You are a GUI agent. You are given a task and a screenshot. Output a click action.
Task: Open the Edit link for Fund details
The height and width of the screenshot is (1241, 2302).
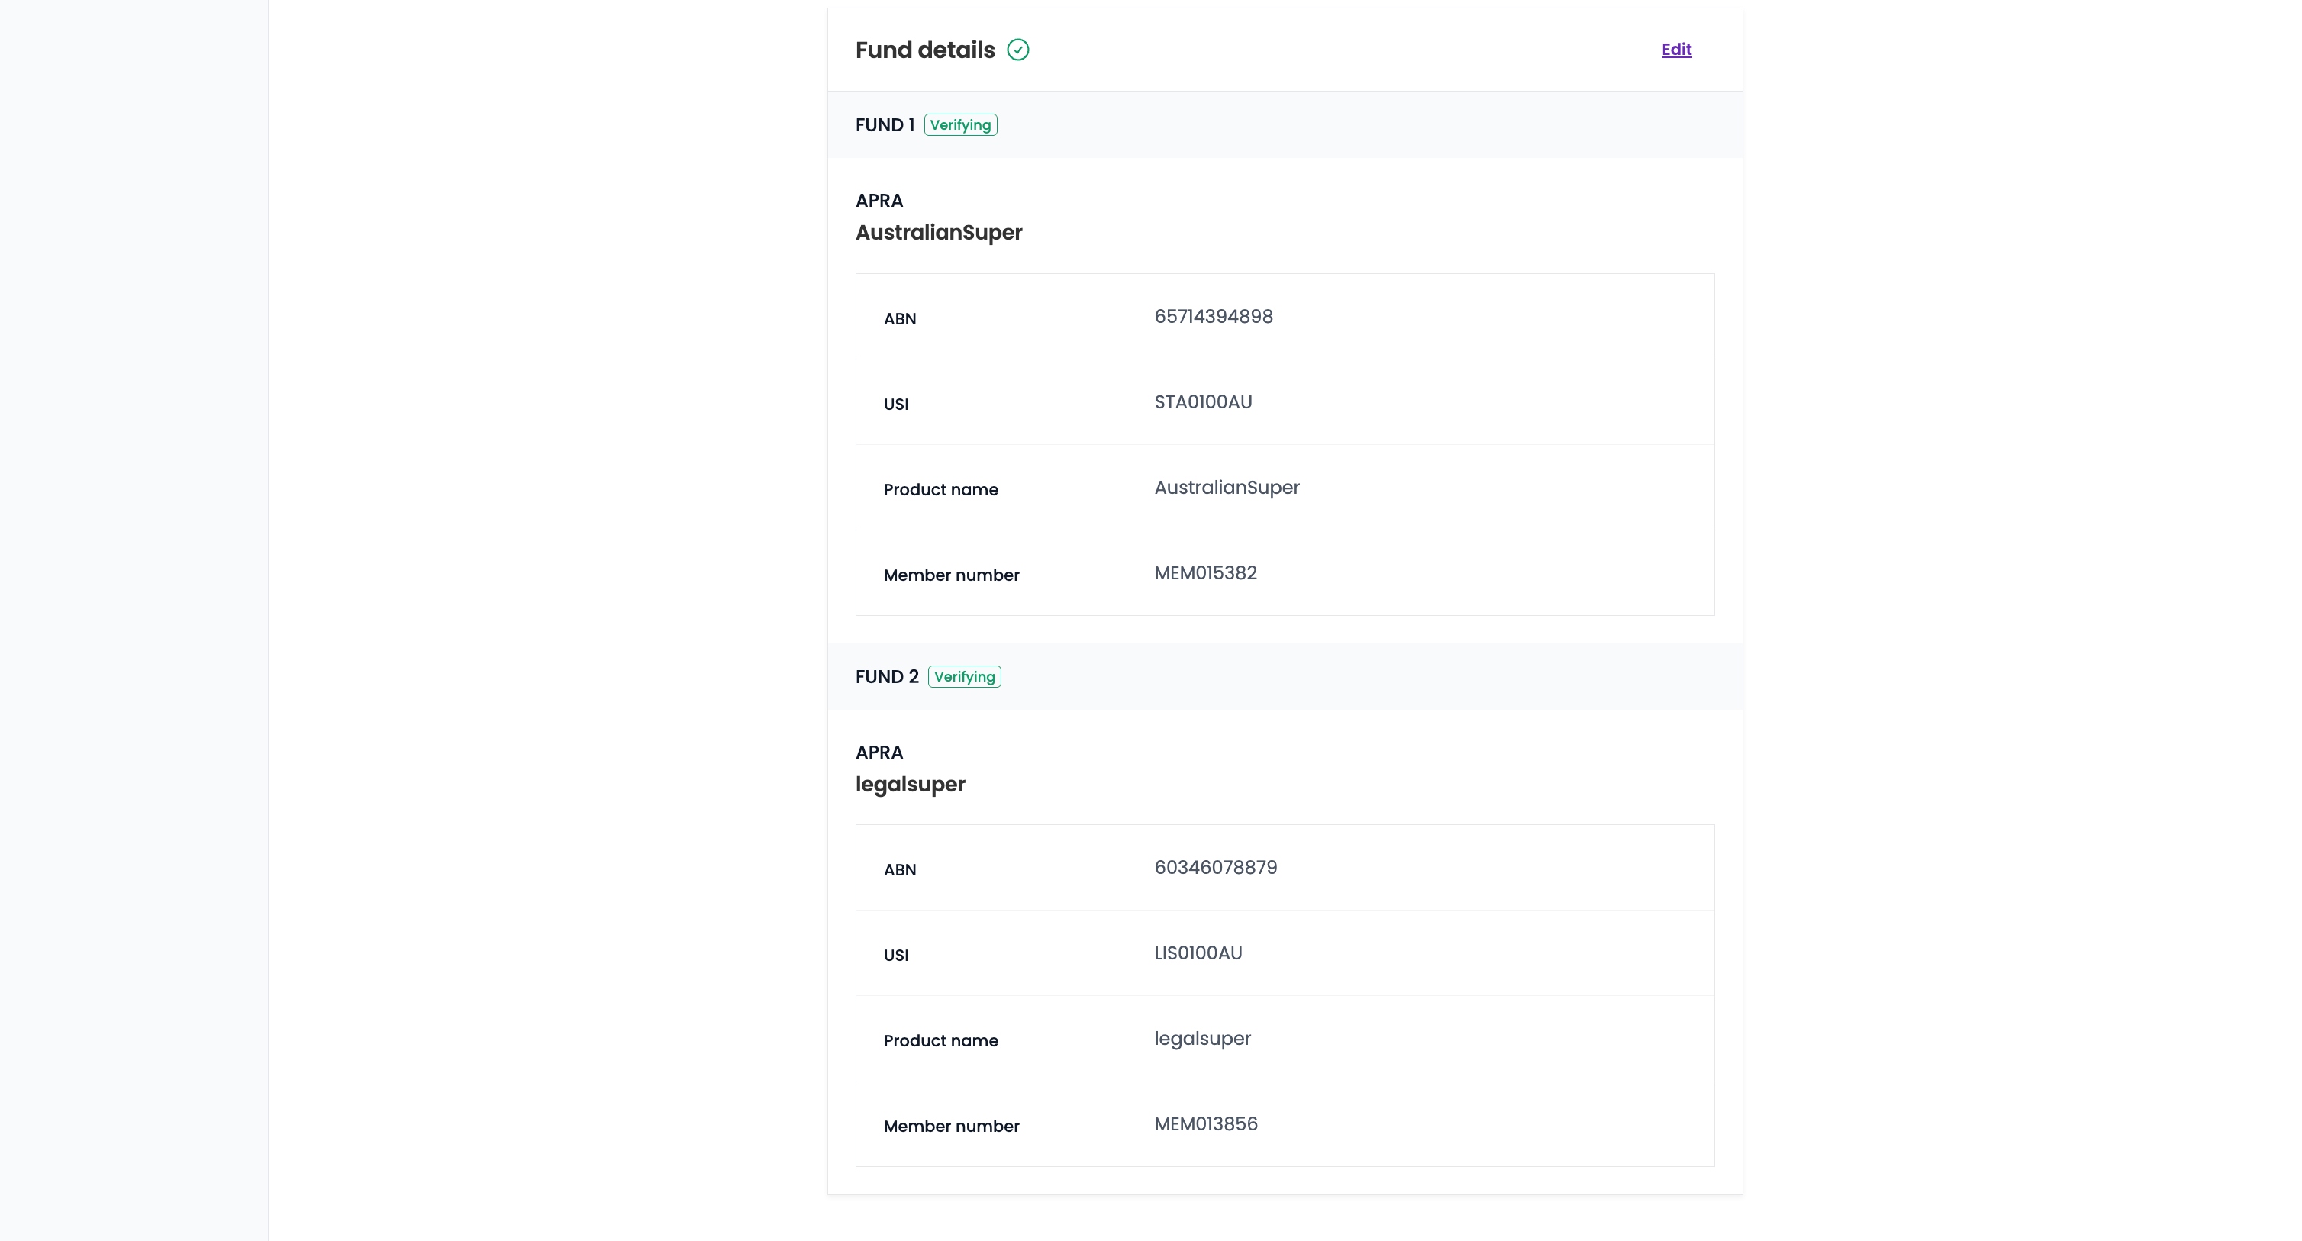tap(1675, 50)
